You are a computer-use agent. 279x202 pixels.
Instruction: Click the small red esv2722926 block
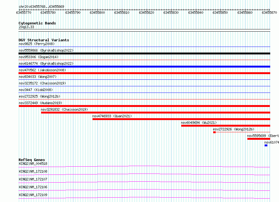click(214, 132)
